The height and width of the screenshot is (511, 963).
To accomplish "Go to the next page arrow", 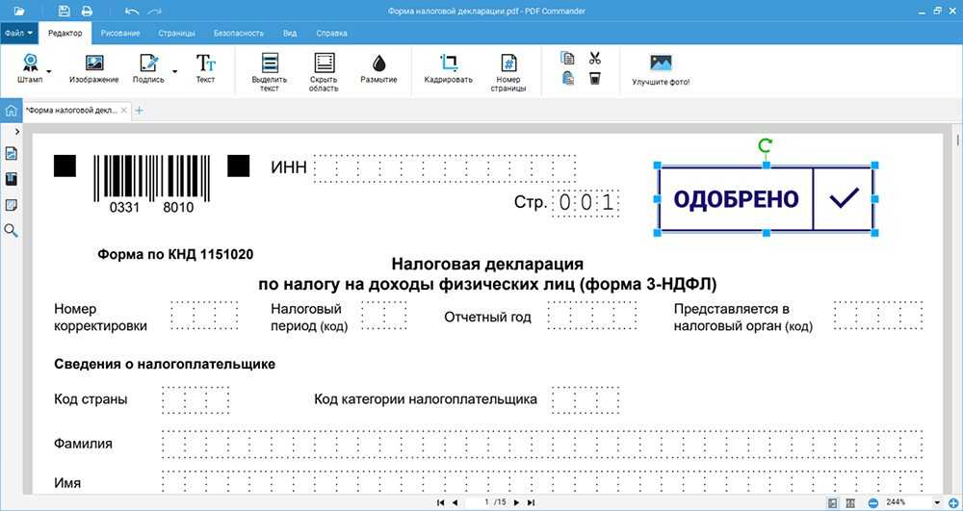I will coord(516,502).
